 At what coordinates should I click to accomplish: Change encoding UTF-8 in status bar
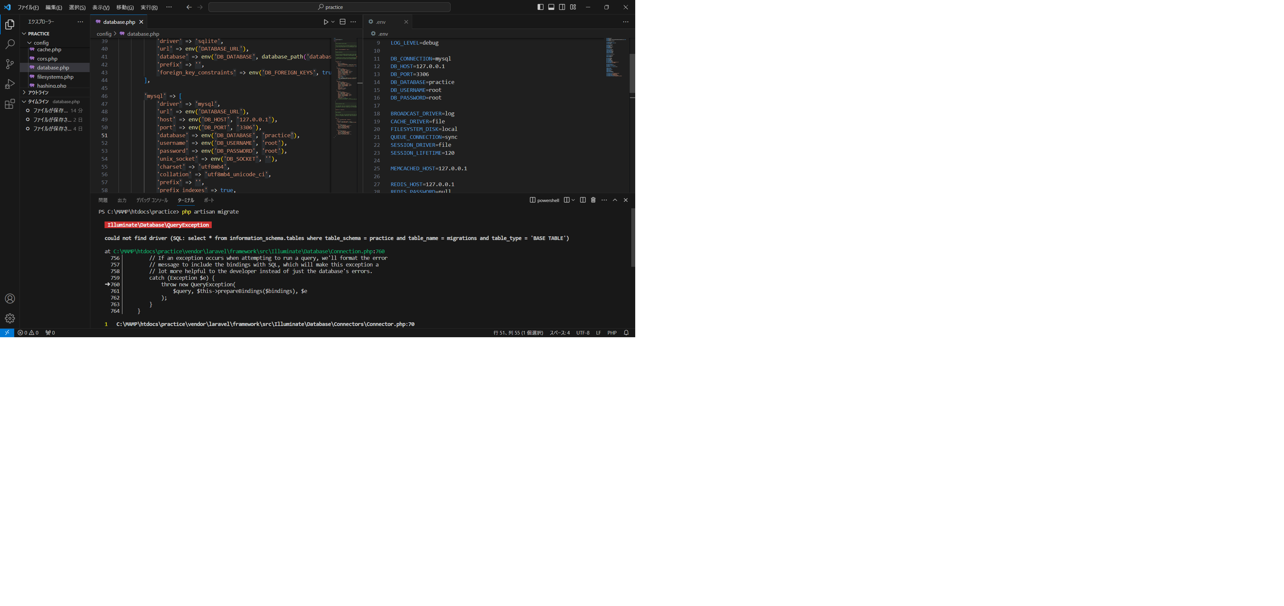(583, 333)
